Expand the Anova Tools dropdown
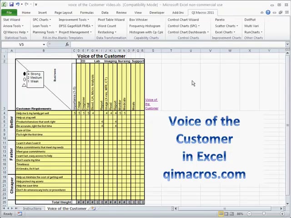This screenshot has width=291, height=218. coord(13,26)
